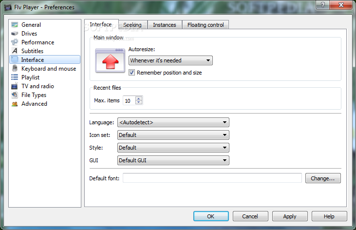Decrease Max. items with down arrow

click(x=139, y=102)
